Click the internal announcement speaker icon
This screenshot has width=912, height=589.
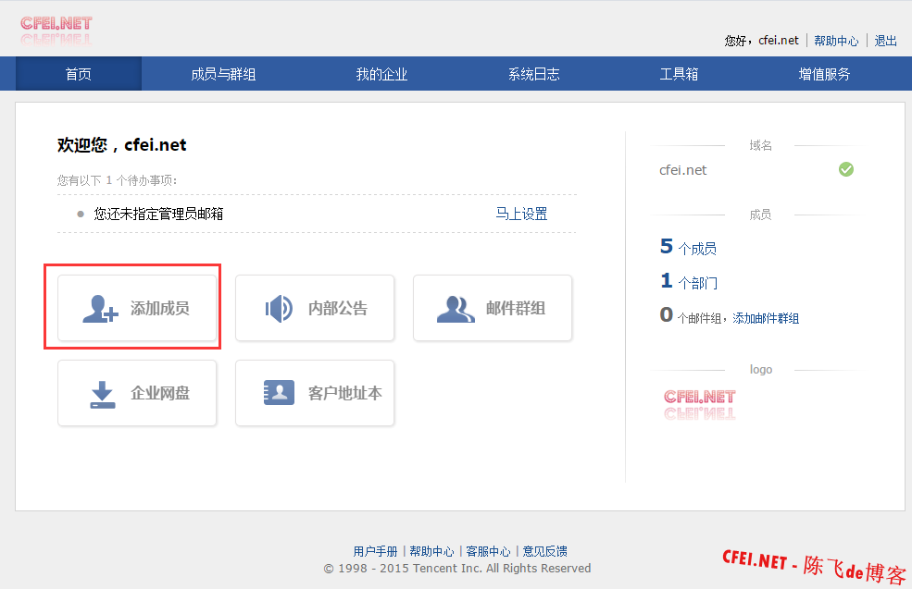pos(279,309)
